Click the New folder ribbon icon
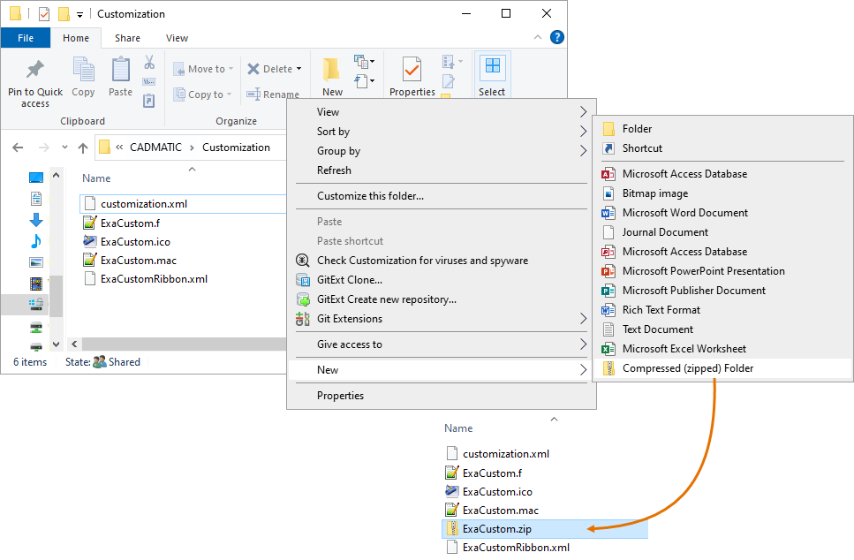Screen dimensions: 854x560 coord(332,71)
